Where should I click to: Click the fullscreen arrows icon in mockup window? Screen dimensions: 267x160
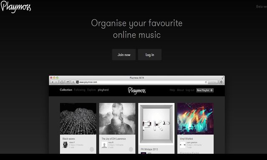tap(222, 78)
